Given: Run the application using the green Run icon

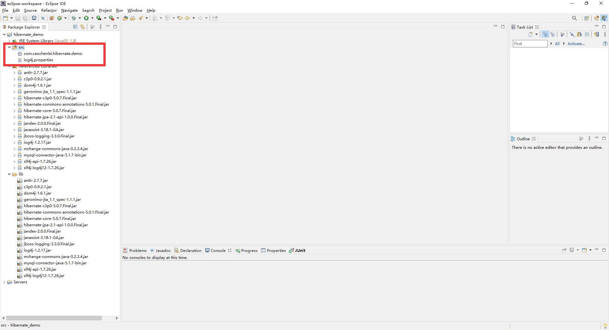Looking at the screenshot, I should click(87, 18).
